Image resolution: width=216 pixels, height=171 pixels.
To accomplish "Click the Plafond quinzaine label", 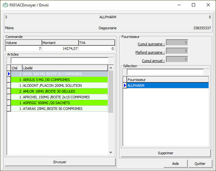I will click(150, 52).
